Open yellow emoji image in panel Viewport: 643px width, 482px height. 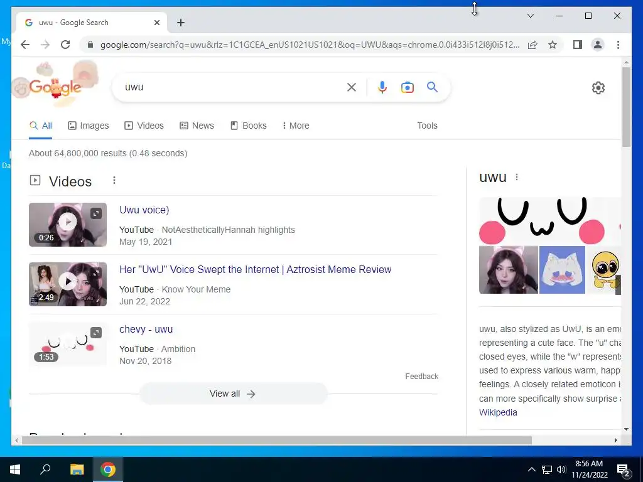pyautogui.click(x=603, y=270)
